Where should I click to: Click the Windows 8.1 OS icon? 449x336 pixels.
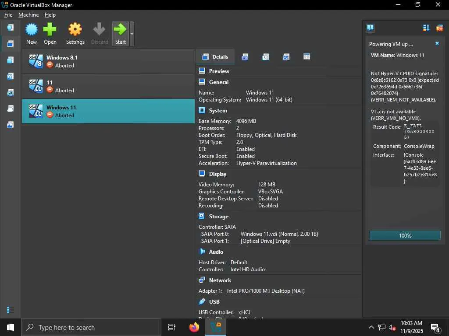click(36, 61)
